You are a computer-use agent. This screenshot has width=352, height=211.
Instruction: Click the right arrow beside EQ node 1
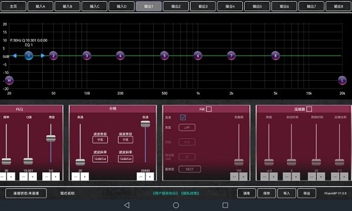[x=43, y=56]
